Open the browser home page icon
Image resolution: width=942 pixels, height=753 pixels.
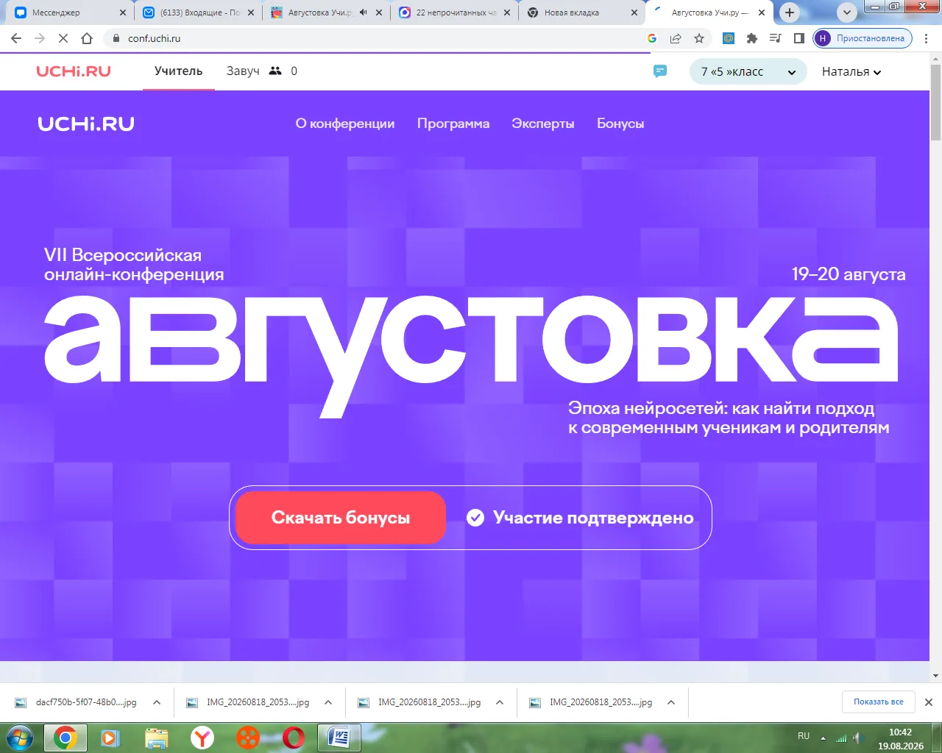click(87, 38)
